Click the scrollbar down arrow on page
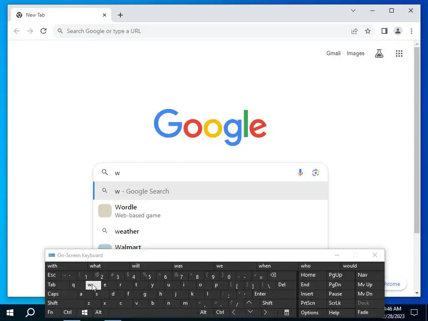This screenshot has width=428, height=321. point(417,293)
